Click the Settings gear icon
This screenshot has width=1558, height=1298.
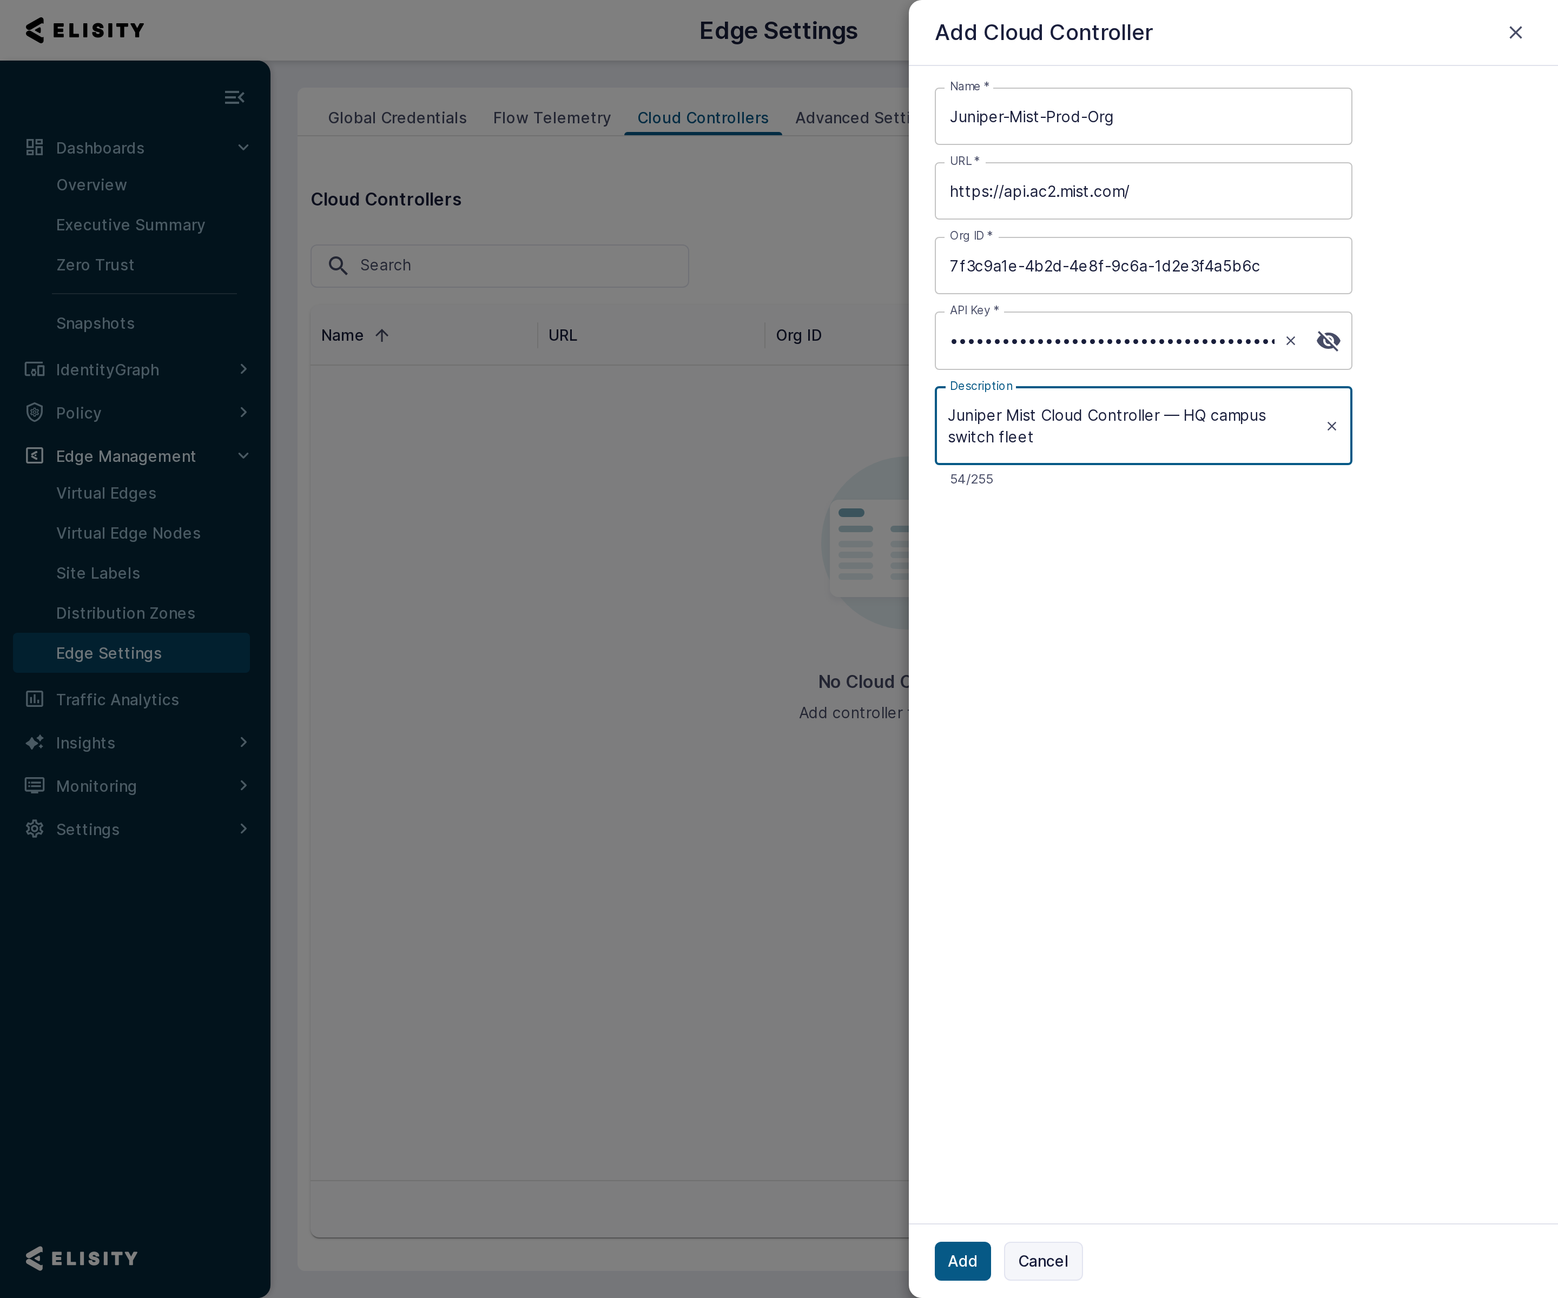click(x=34, y=829)
